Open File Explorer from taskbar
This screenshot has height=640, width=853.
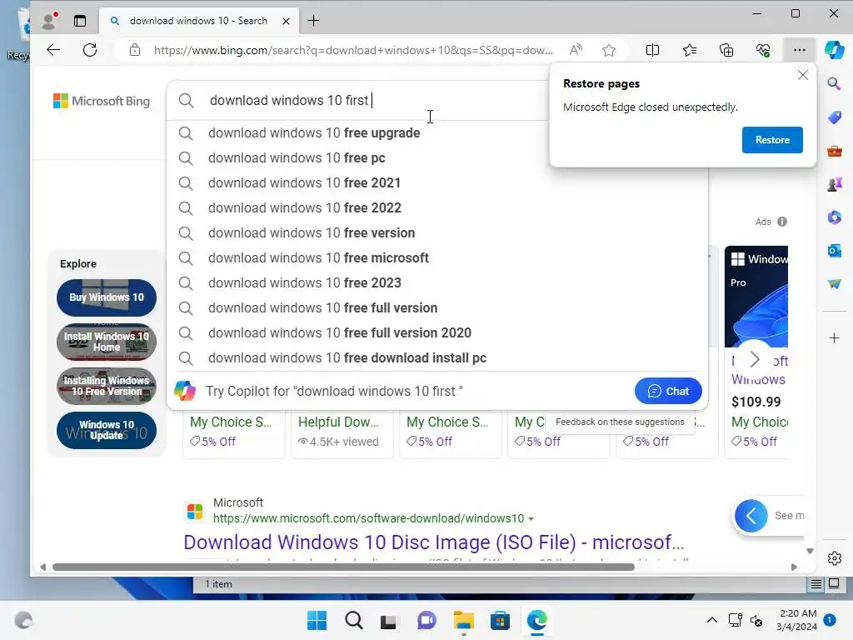(463, 620)
